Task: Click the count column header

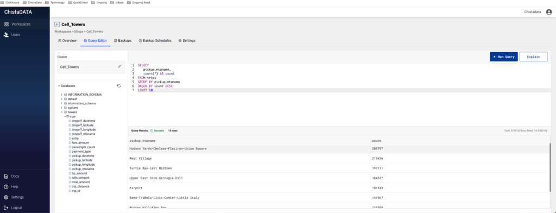Action: [376, 141]
